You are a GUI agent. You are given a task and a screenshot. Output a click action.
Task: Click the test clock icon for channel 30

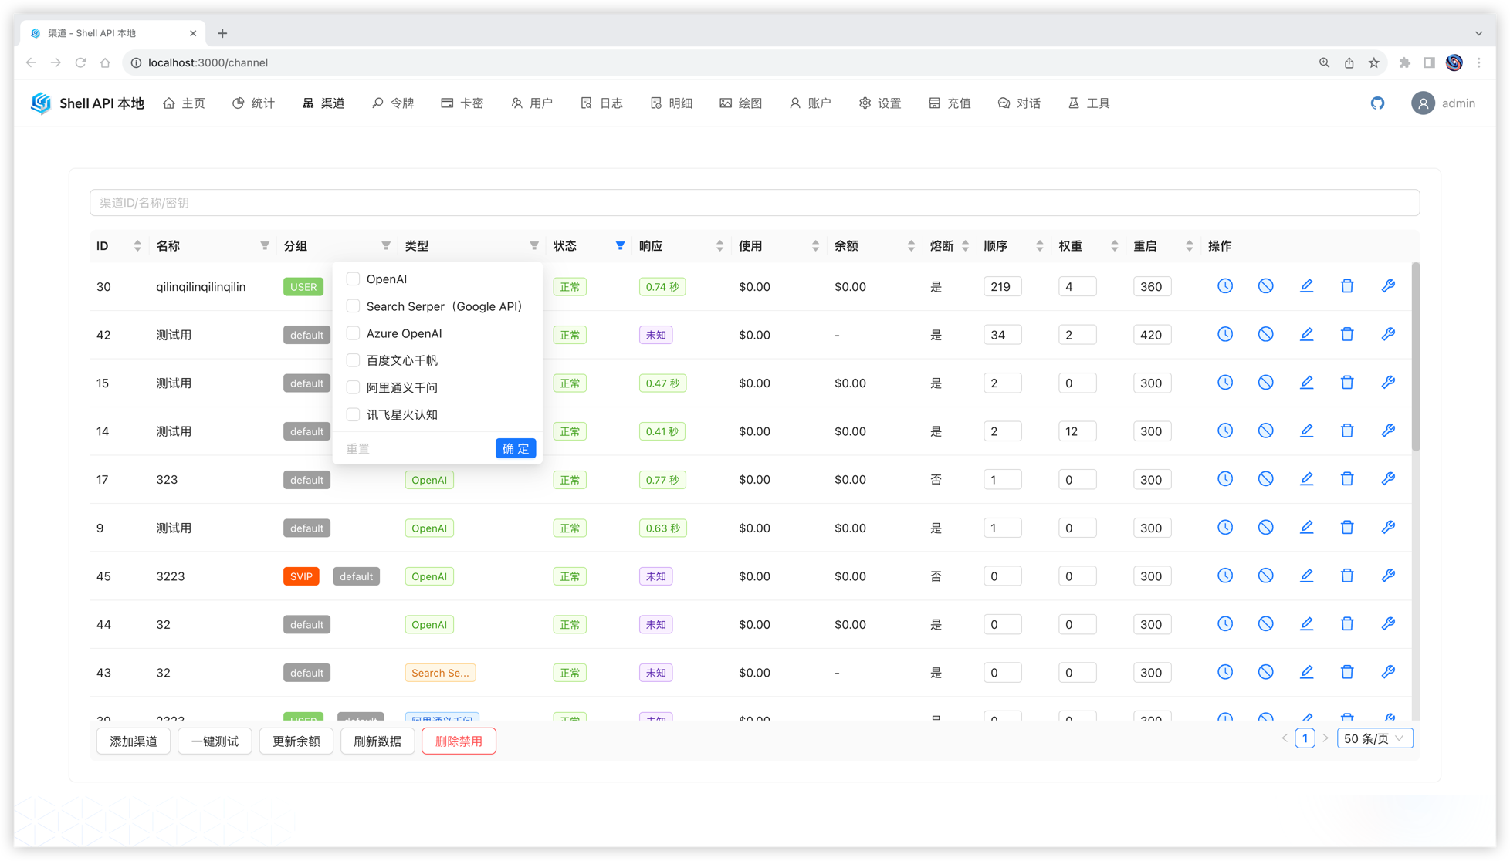point(1225,286)
